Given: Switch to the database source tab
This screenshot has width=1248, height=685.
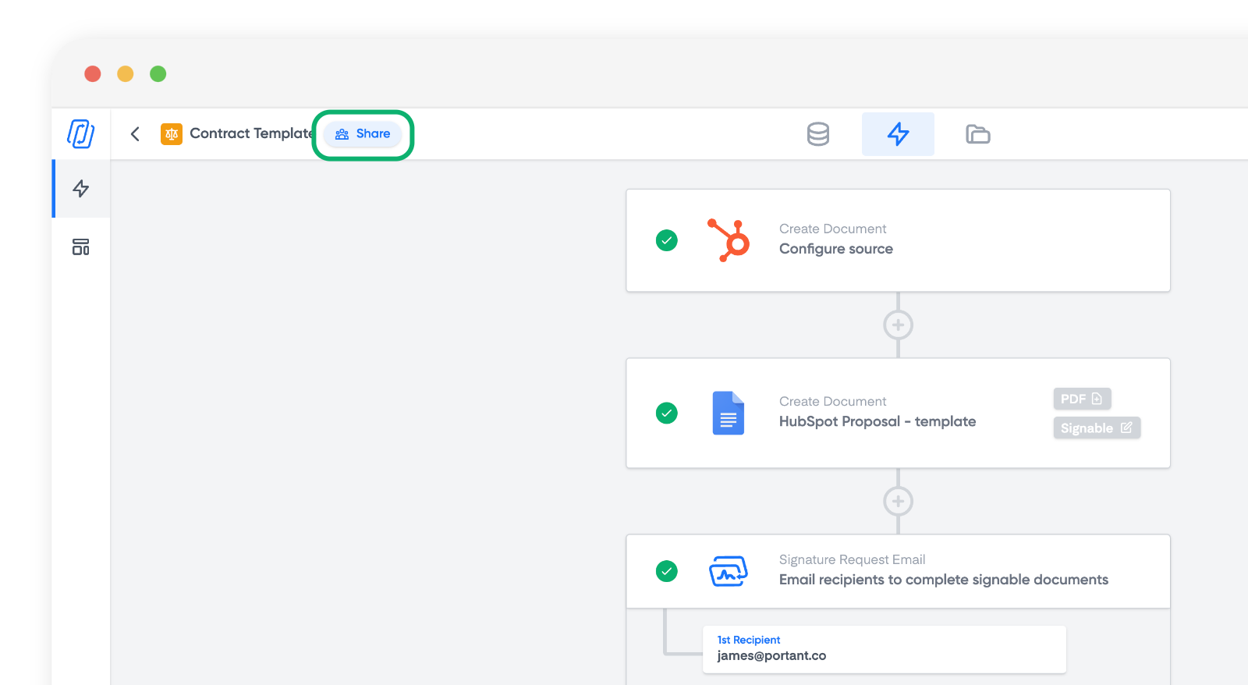Looking at the screenshot, I should tap(818, 134).
